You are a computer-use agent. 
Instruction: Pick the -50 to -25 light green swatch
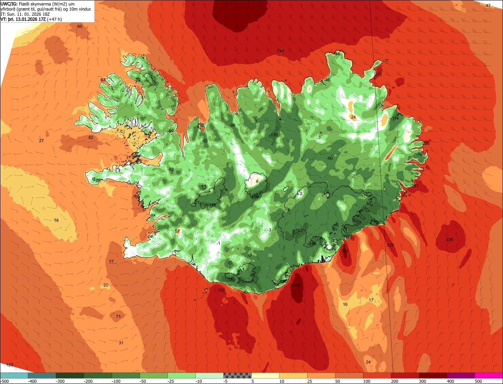(x=154, y=375)
